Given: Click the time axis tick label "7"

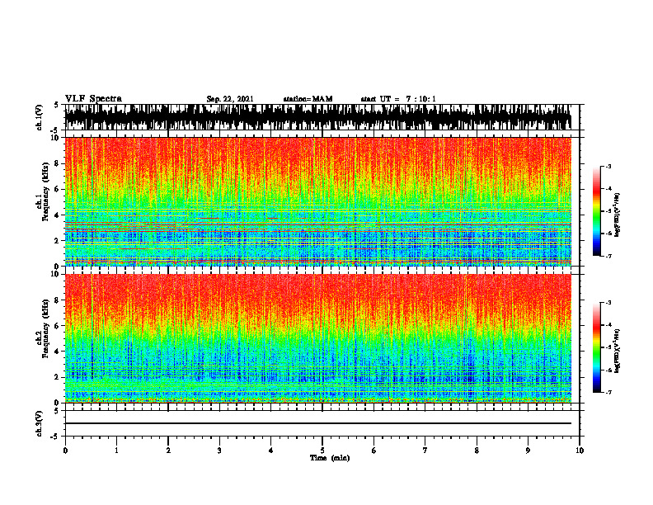Looking at the screenshot, I should pos(425,451).
